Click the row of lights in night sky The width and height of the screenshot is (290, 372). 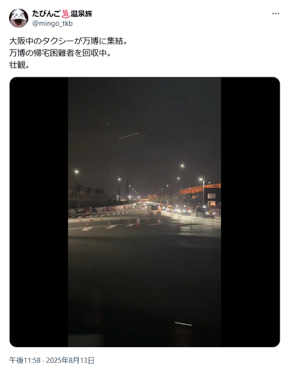pyautogui.click(x=128, y=136)
